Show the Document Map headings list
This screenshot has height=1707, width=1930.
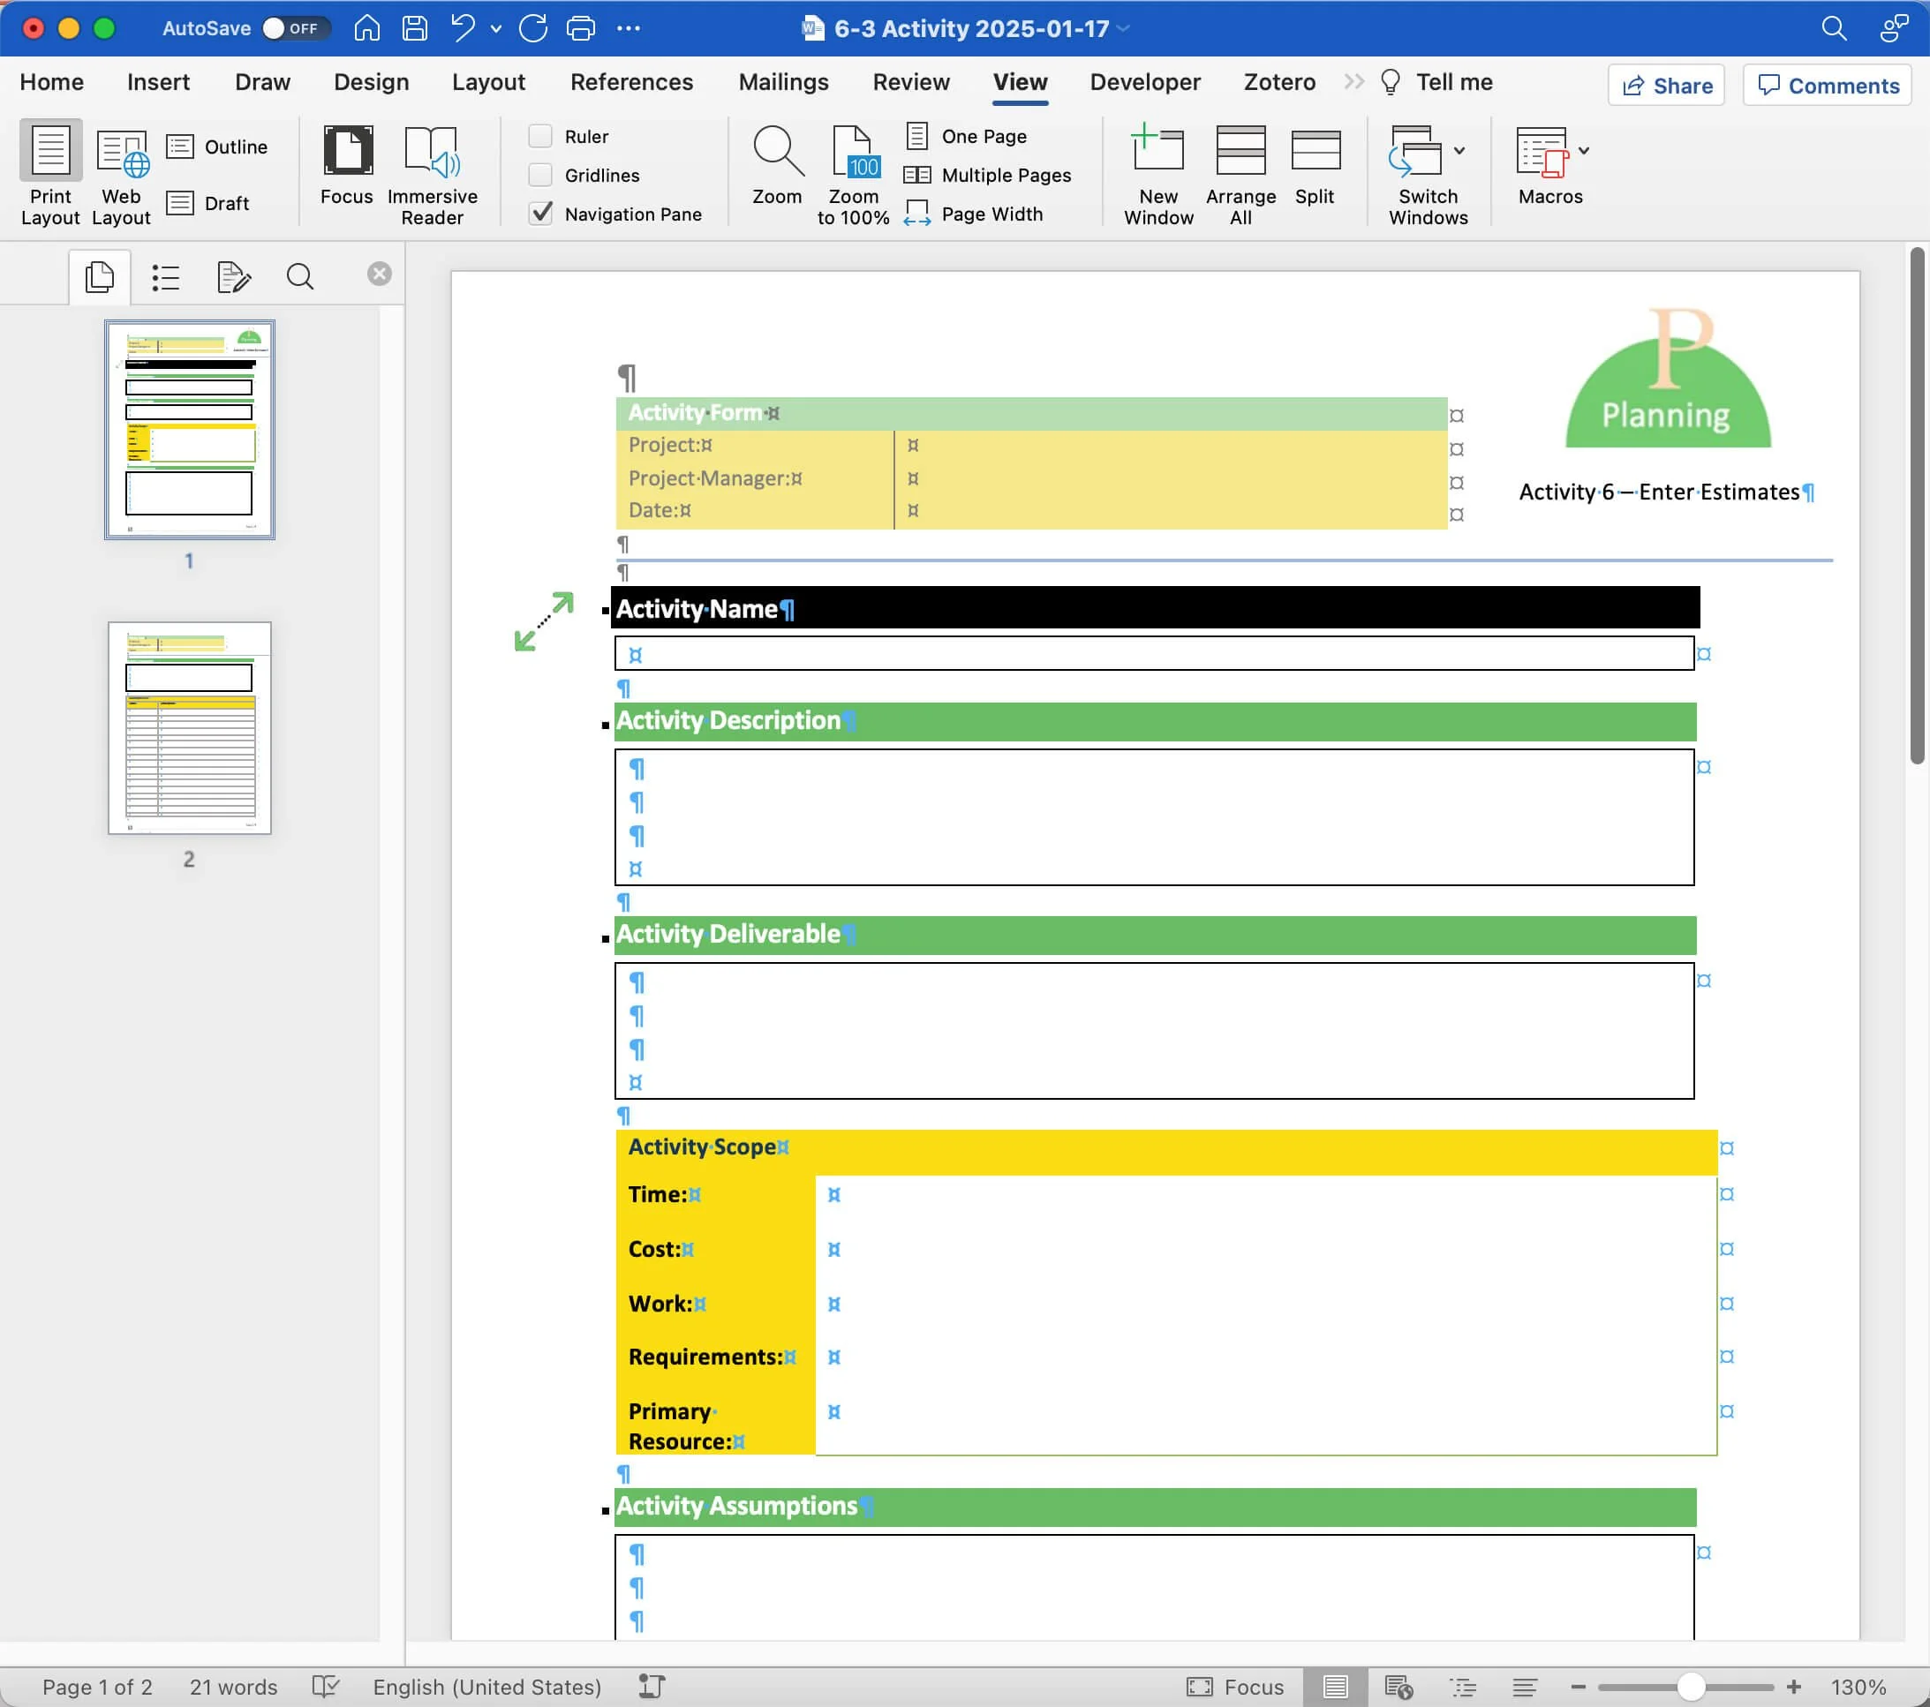[166, 276]
